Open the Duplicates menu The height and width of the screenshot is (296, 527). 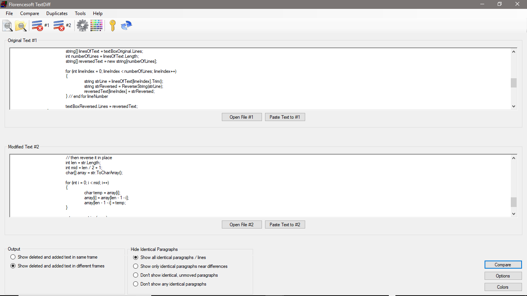[57, 13]
